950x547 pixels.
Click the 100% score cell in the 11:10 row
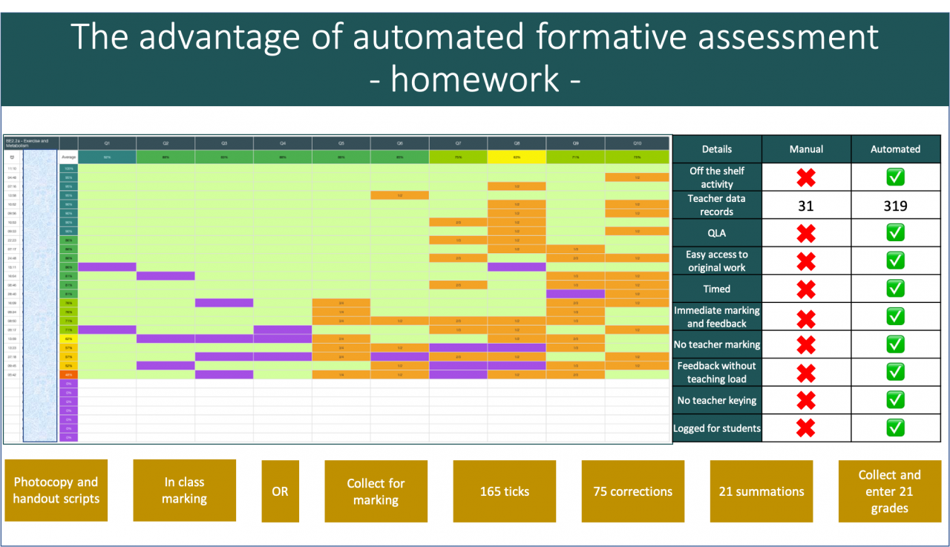click(x=68, y=168)
